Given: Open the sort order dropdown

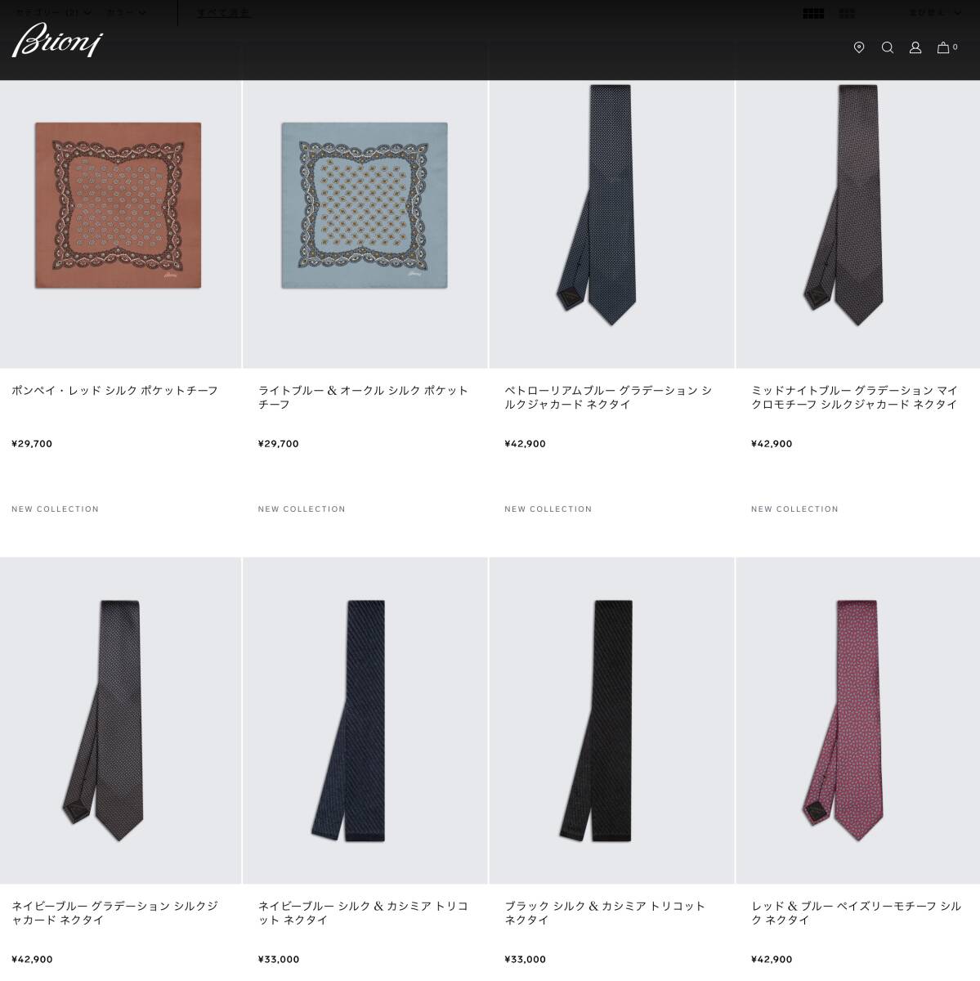Looking at the screenshot, I should point(935,12).
